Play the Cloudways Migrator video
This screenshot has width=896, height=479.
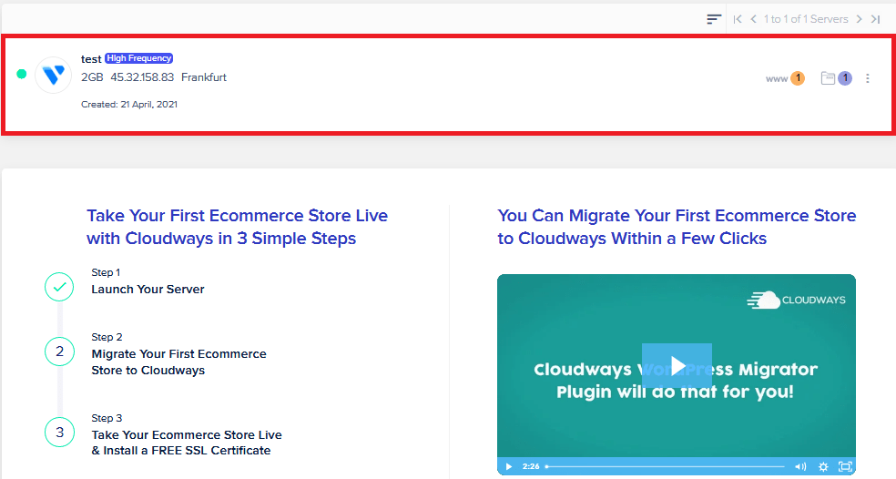pyautogui.click(x=677, y=366)
